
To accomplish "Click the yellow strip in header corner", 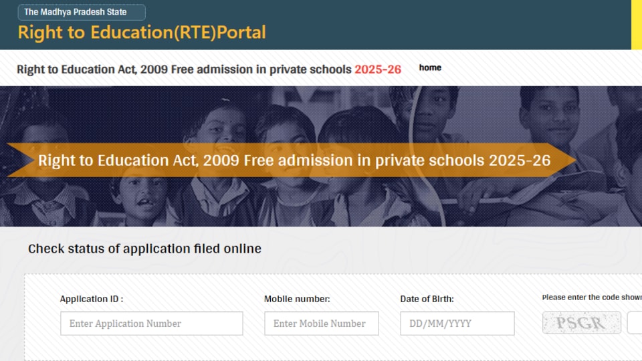I will click(637, 25).
